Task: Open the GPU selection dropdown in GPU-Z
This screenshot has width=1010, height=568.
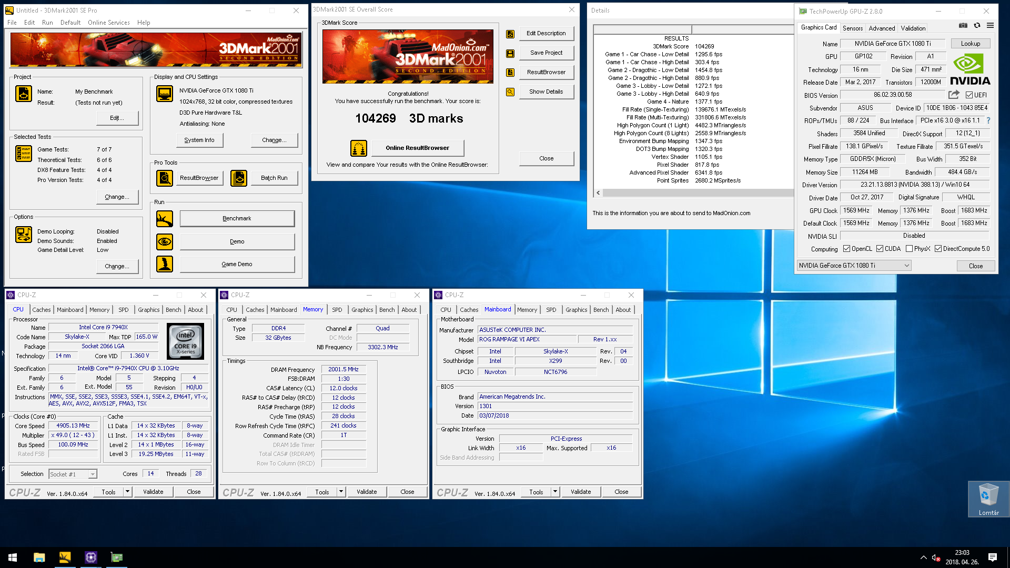Action: click(854, 266)
